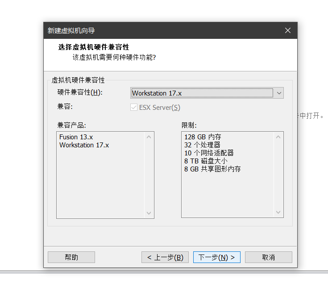Click the 选择虚拟机硬件兼容性 heading

click(x=94, y=47)
